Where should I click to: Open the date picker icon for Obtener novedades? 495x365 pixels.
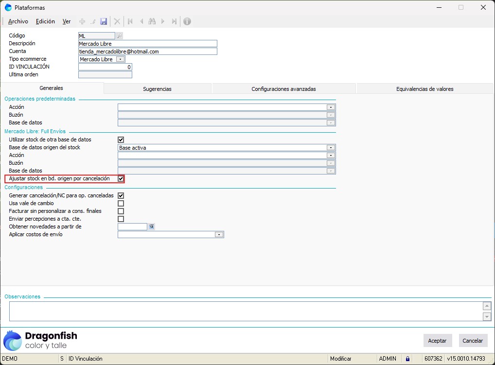(151, 226)
